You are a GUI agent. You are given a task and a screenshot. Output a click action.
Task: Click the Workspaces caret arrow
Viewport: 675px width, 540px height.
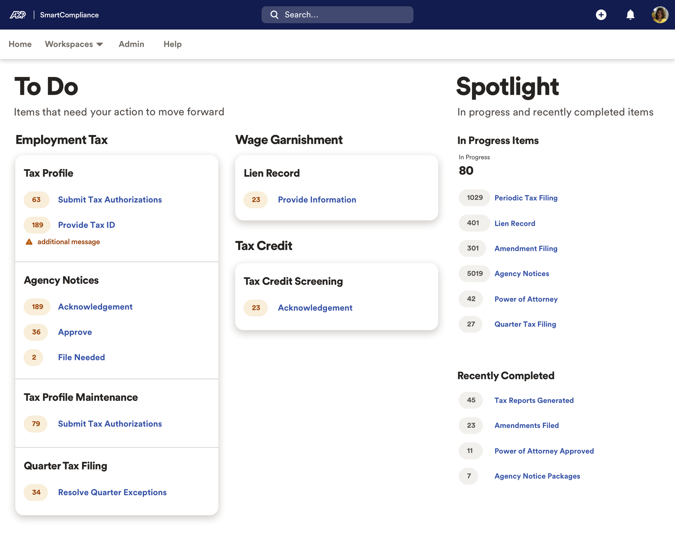[x=100, y=45]
